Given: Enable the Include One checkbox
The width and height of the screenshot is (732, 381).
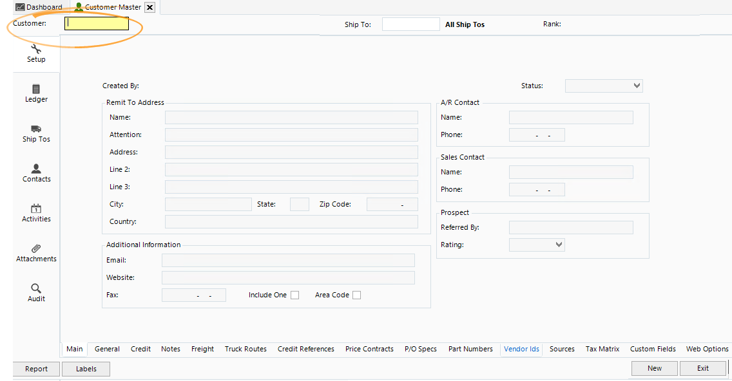Looking at the screenshot, I should pos(294,295).
